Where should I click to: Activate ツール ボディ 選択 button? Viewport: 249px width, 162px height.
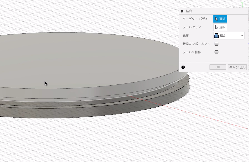click(220, 27)
